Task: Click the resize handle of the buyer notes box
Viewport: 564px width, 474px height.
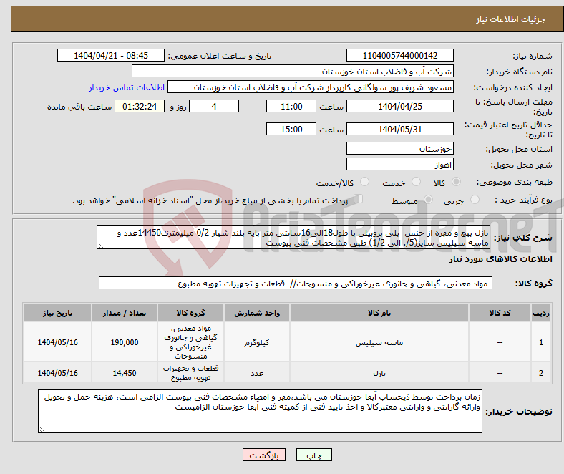Action: click(x=42, y=429)
